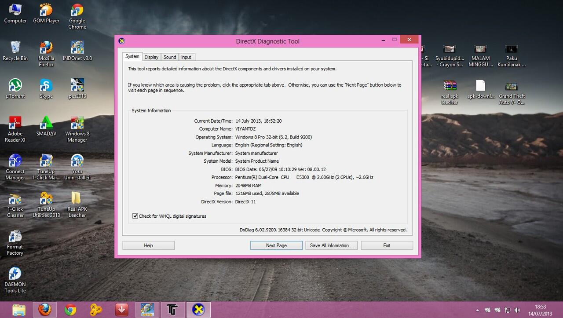Open File Explorer from taskbar
Screen dimensions: 563x318
[19, 310]
